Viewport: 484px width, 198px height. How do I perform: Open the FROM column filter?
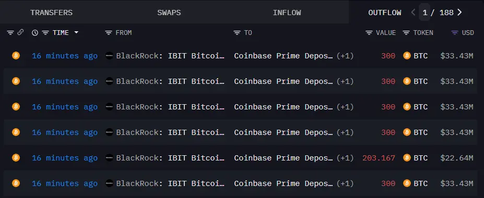coord(109,33)
